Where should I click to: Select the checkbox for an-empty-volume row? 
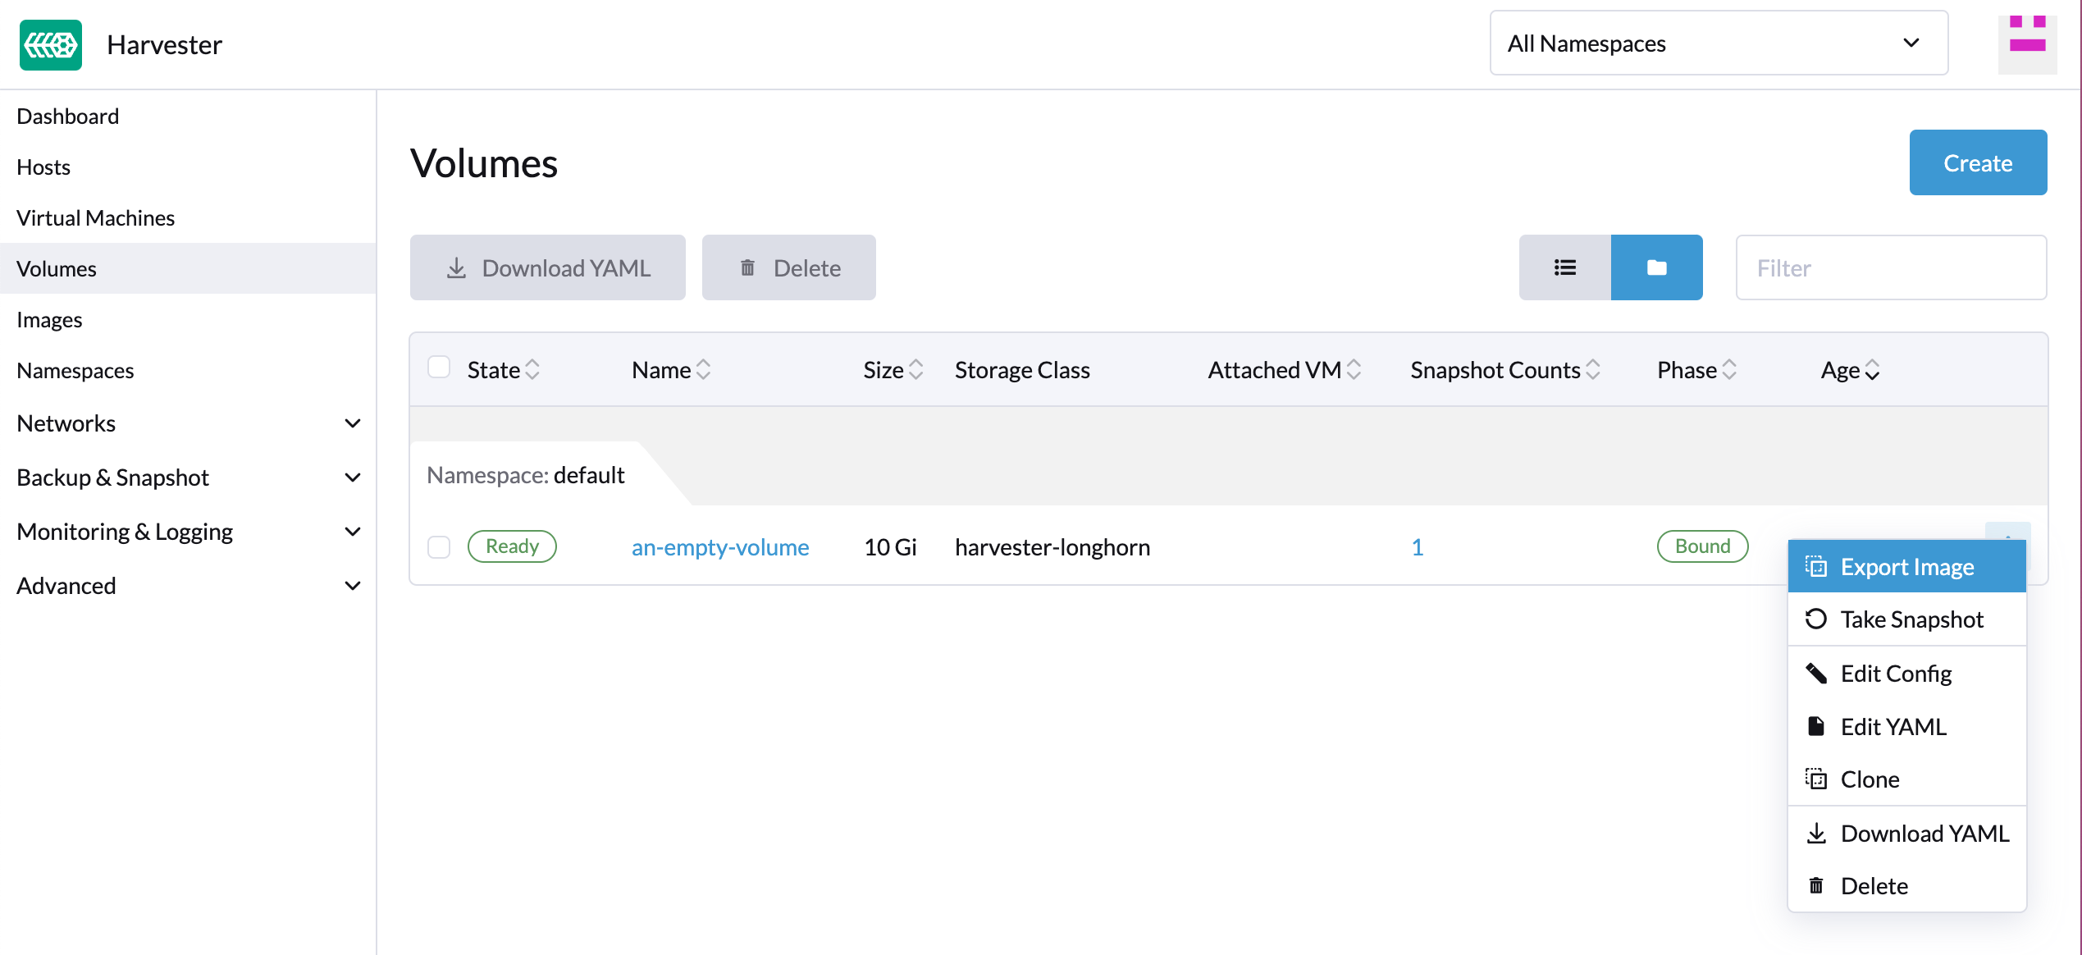click(439, 546)
